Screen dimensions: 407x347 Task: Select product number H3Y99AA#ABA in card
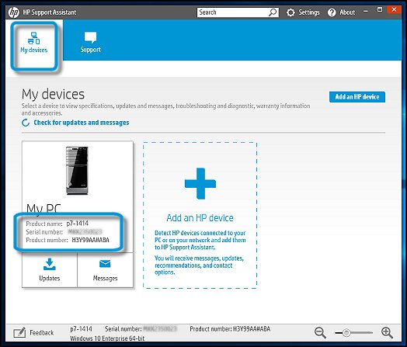[91, 240]
